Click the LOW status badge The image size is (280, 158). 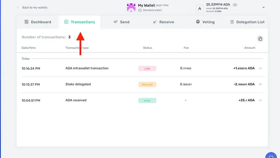pyautogui.click(x=147, y=69)
